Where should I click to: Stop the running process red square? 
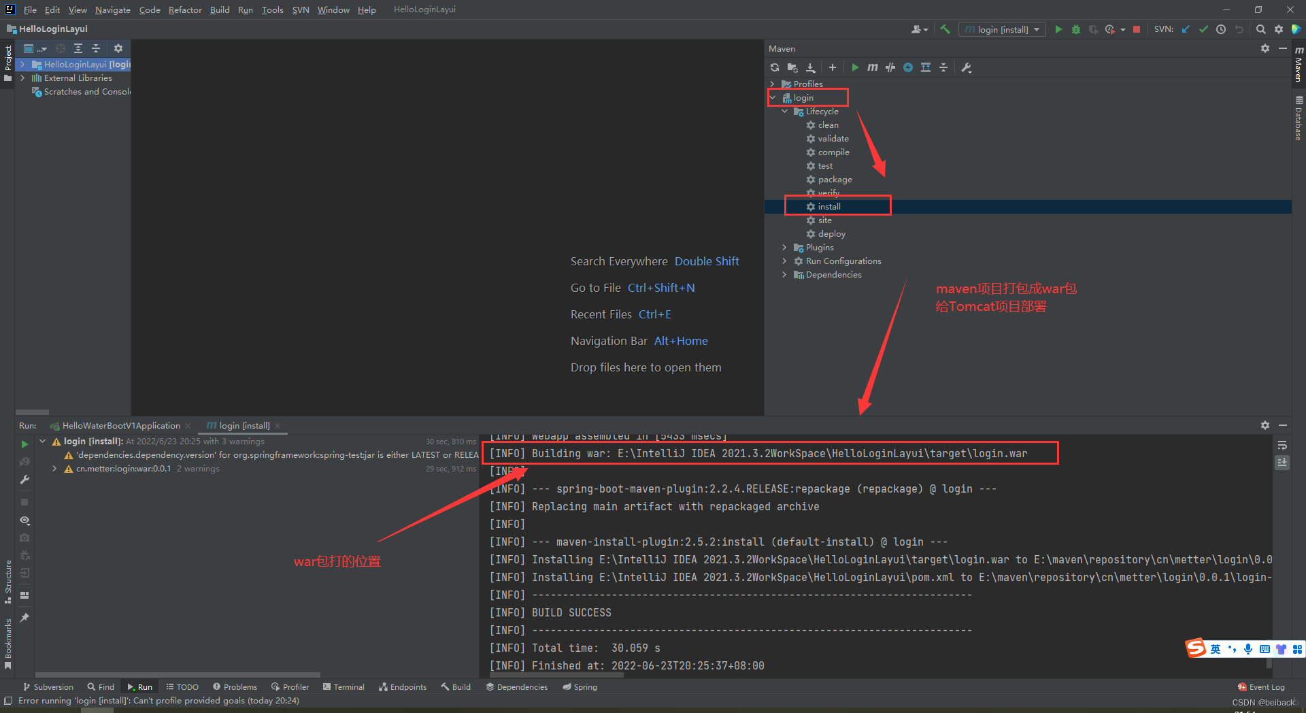(x=1137, y=29)
